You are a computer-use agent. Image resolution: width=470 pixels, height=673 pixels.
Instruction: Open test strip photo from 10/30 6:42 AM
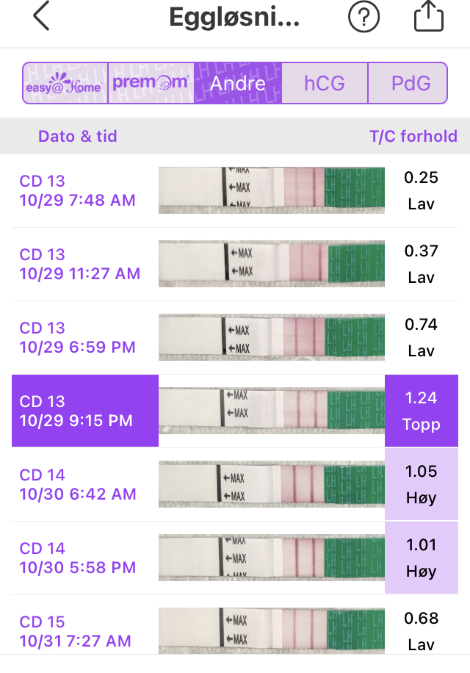(x=272, y=484)
